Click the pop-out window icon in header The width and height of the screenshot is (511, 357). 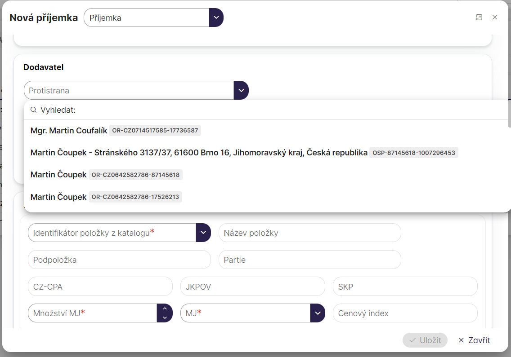[479, 18]
